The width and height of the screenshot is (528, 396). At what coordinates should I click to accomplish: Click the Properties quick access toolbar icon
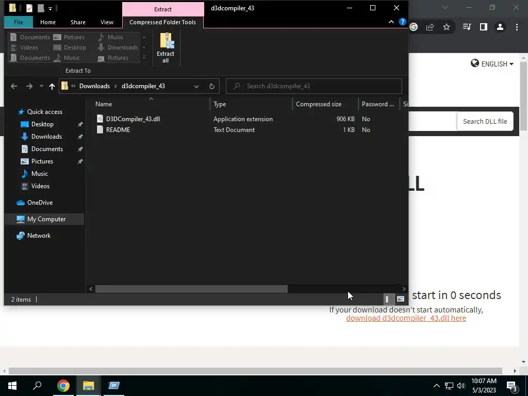[x=29, y=8]
